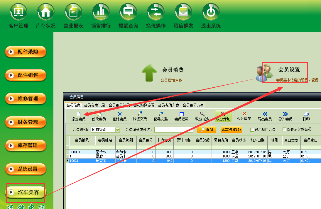Open 会员级别 dropdown showing 所有级别
Screen dimensions: 321x209
[105, 130]
